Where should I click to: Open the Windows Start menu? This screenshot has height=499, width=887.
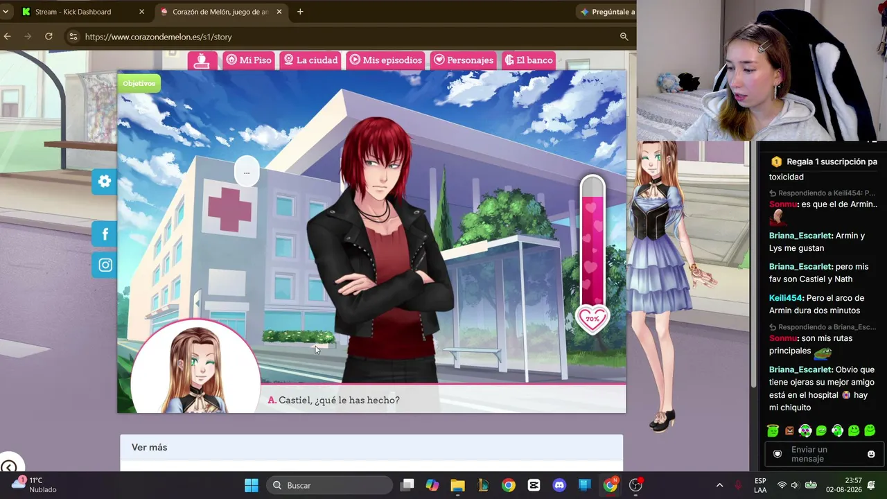[x=252, y=485]
